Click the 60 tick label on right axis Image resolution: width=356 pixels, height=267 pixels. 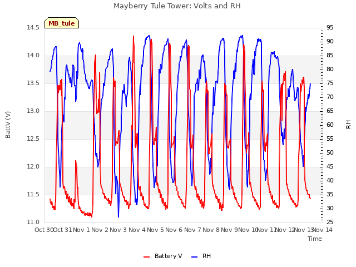[x=330, y=125]
